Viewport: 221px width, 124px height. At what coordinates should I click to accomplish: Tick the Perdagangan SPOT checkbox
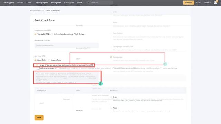[x=111, y=57]
